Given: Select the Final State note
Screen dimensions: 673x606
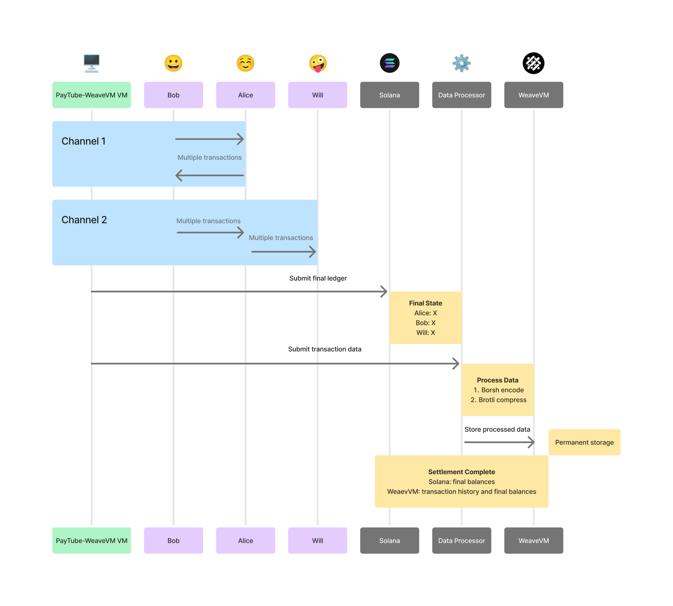Looking at the screenshot, I should pyautogui.click(x=426, y=317).
